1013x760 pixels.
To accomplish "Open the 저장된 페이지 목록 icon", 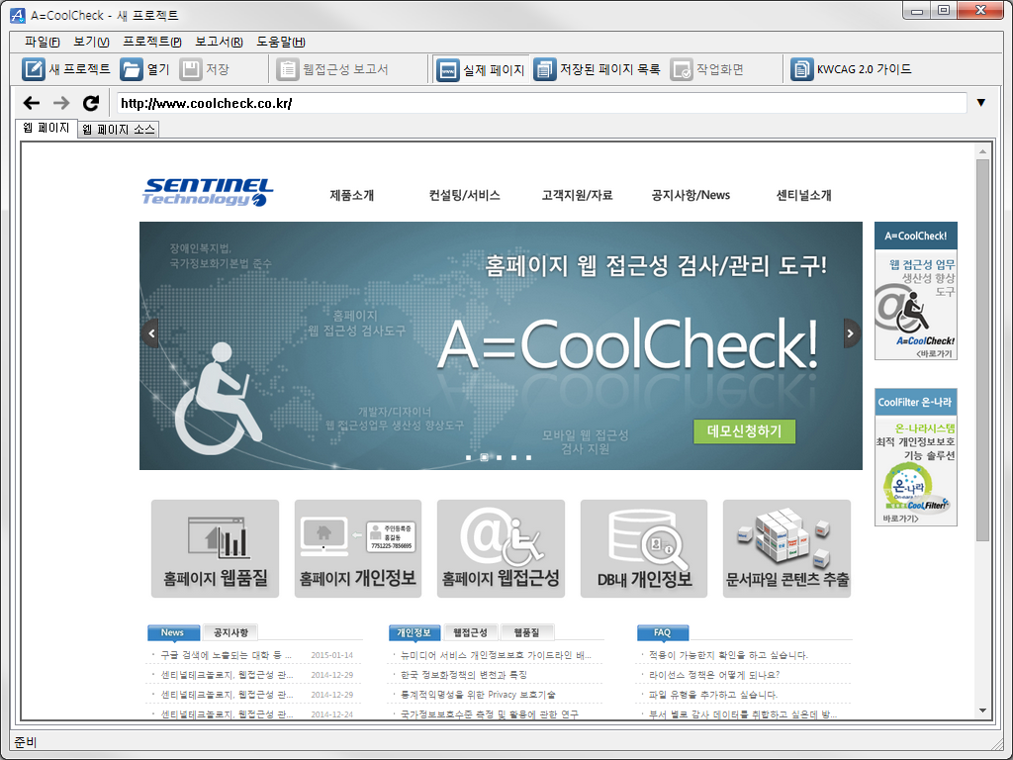I will click(x=545, y=69).
